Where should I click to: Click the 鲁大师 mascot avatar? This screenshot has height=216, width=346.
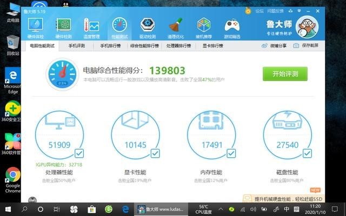pyautogui.click(x=307, y=27)
